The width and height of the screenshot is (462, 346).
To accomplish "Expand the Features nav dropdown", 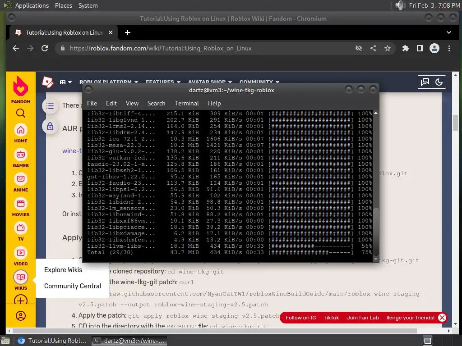I will click(163, 82).
